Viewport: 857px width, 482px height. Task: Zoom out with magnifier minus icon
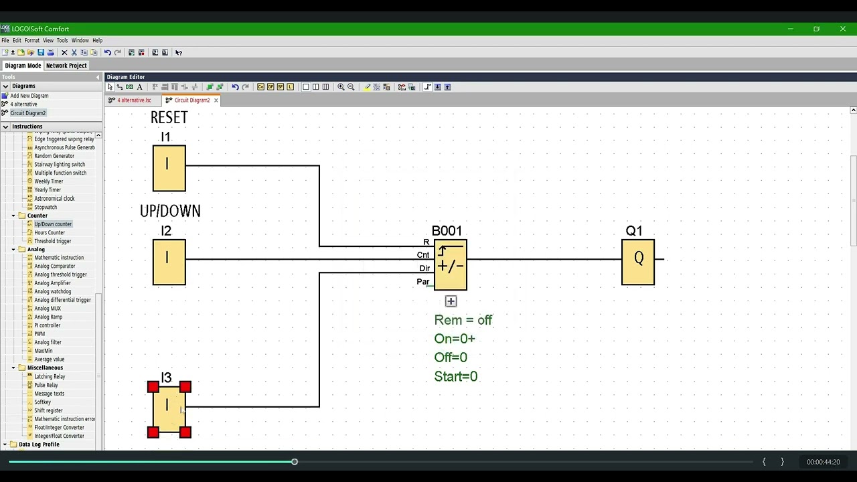(x=351, y=87)
